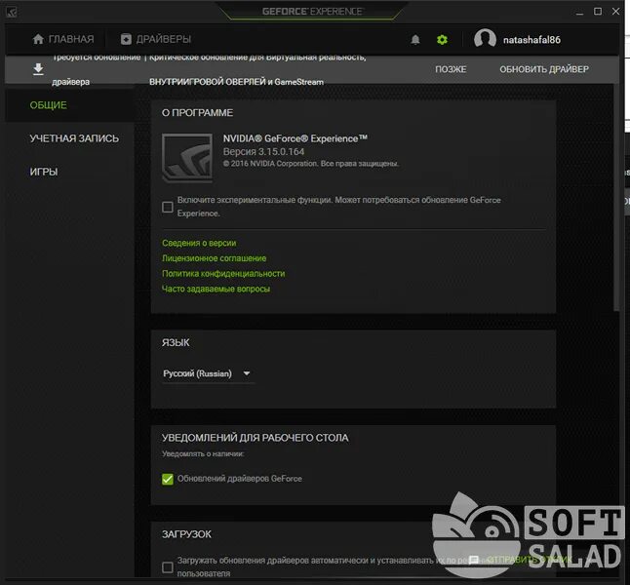Open the ИГРЫ settings section

coord(44,172)
